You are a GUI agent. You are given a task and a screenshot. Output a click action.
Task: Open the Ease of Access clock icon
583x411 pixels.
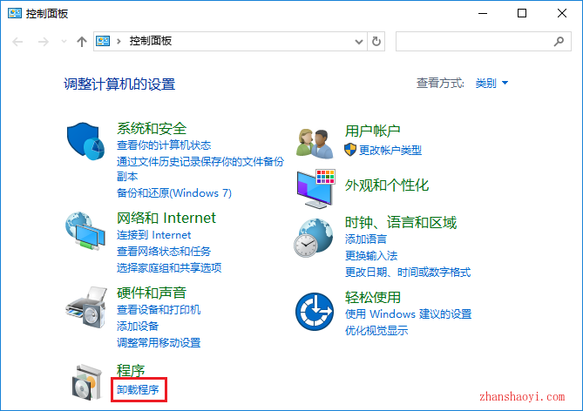[x=315, y=312]
